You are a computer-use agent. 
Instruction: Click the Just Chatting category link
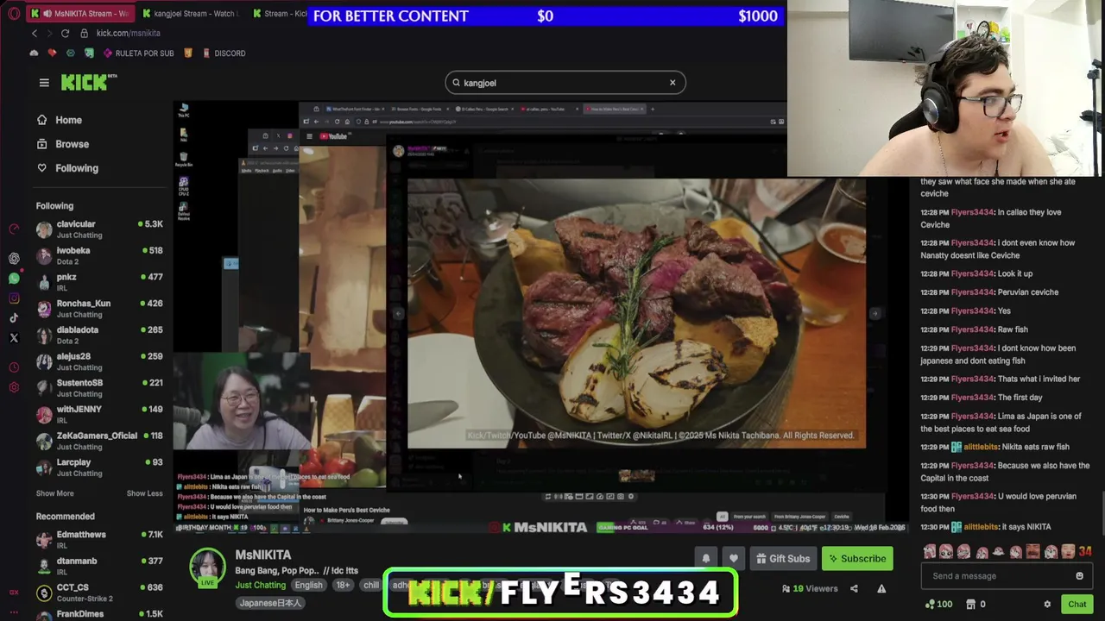tap(260, 585)
